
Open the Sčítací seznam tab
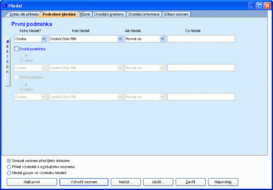point(176,14)
